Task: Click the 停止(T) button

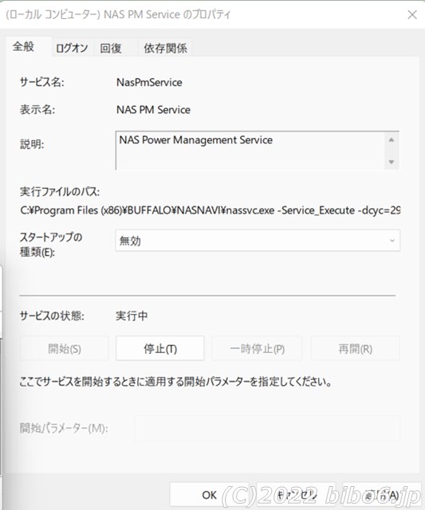Action: [160, 348]
